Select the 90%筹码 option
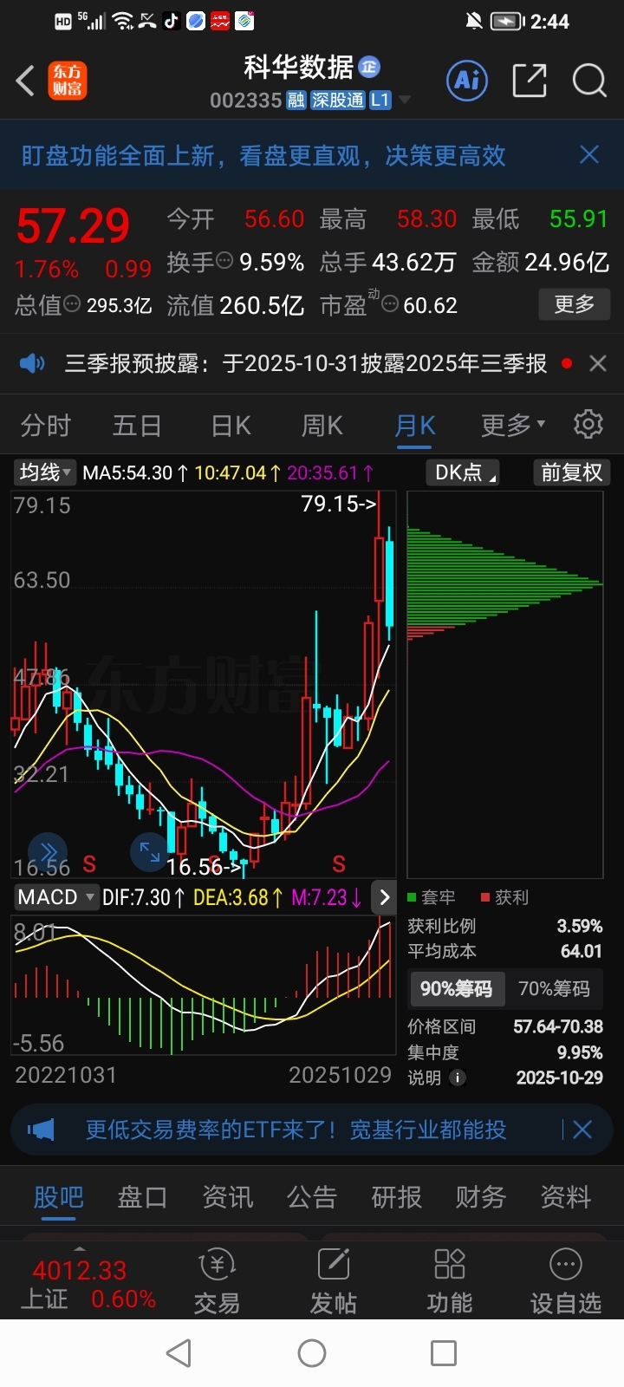Screen dimensions: 624x1387 pos(456,989)
